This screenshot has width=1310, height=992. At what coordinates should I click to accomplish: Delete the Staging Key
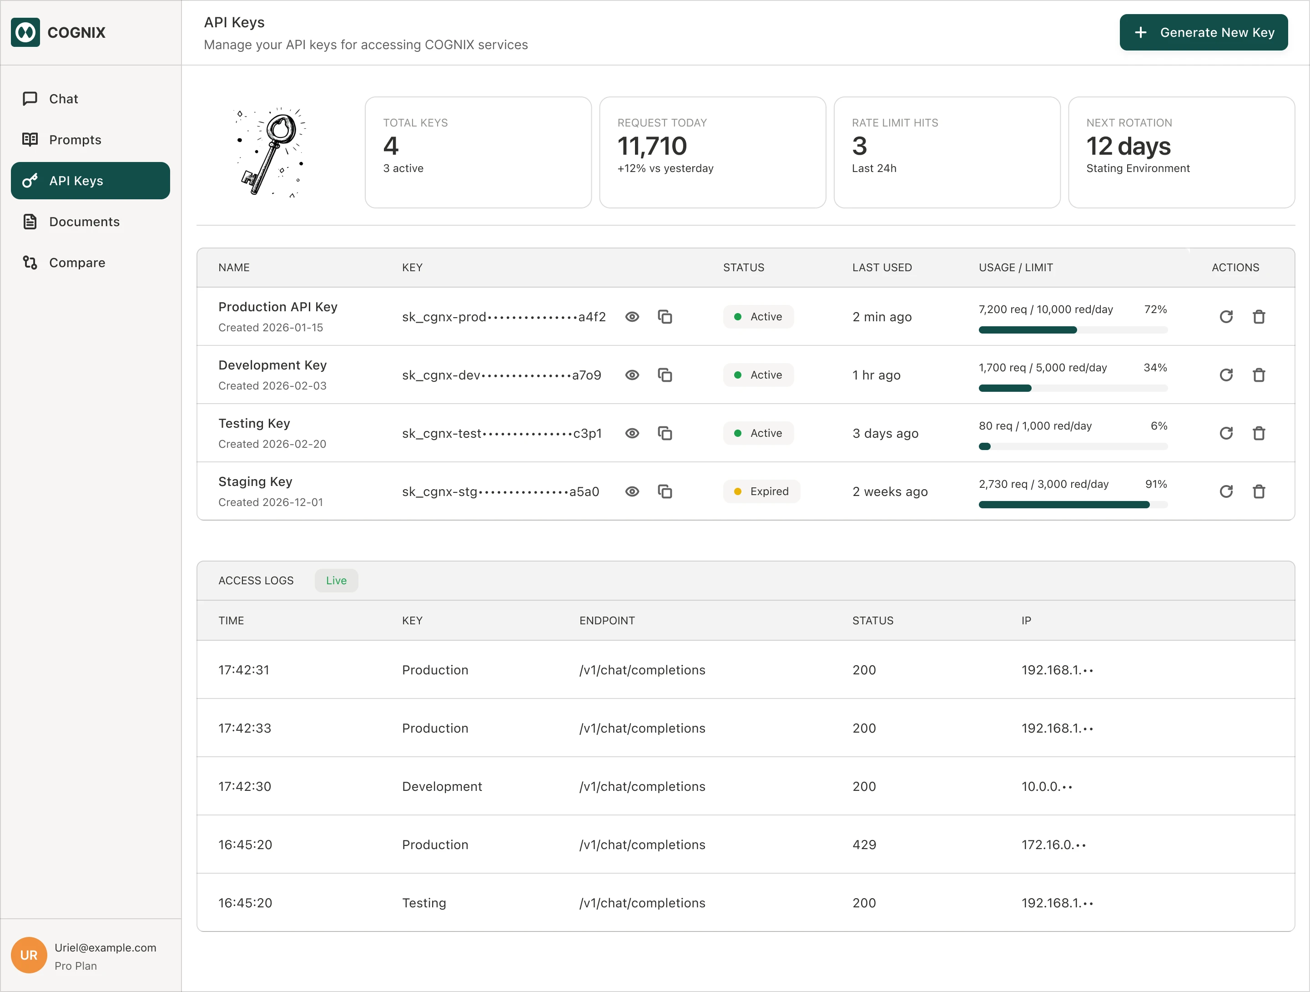pos(1259,491)
